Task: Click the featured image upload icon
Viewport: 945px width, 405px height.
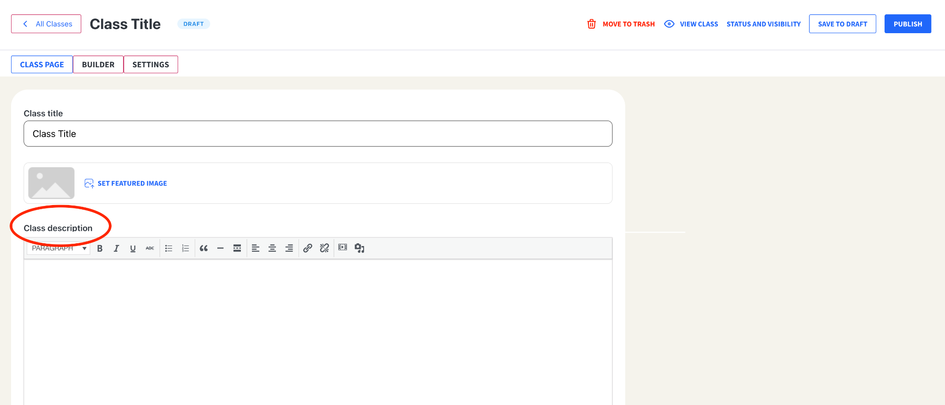Action: click(89, 183)
